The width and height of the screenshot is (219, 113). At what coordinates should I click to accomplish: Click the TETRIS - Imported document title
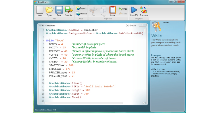[x=47, y=25]
